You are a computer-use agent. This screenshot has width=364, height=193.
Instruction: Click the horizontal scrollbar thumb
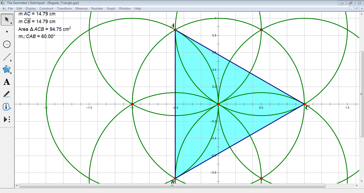172,186
